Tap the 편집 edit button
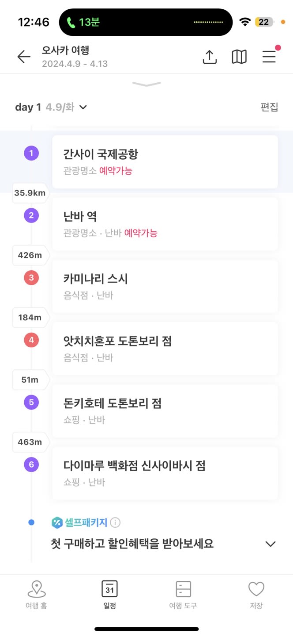 pos(270,107)
